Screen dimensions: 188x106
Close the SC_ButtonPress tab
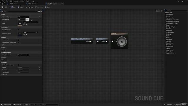pyautogui.click(x=63, y=4)
